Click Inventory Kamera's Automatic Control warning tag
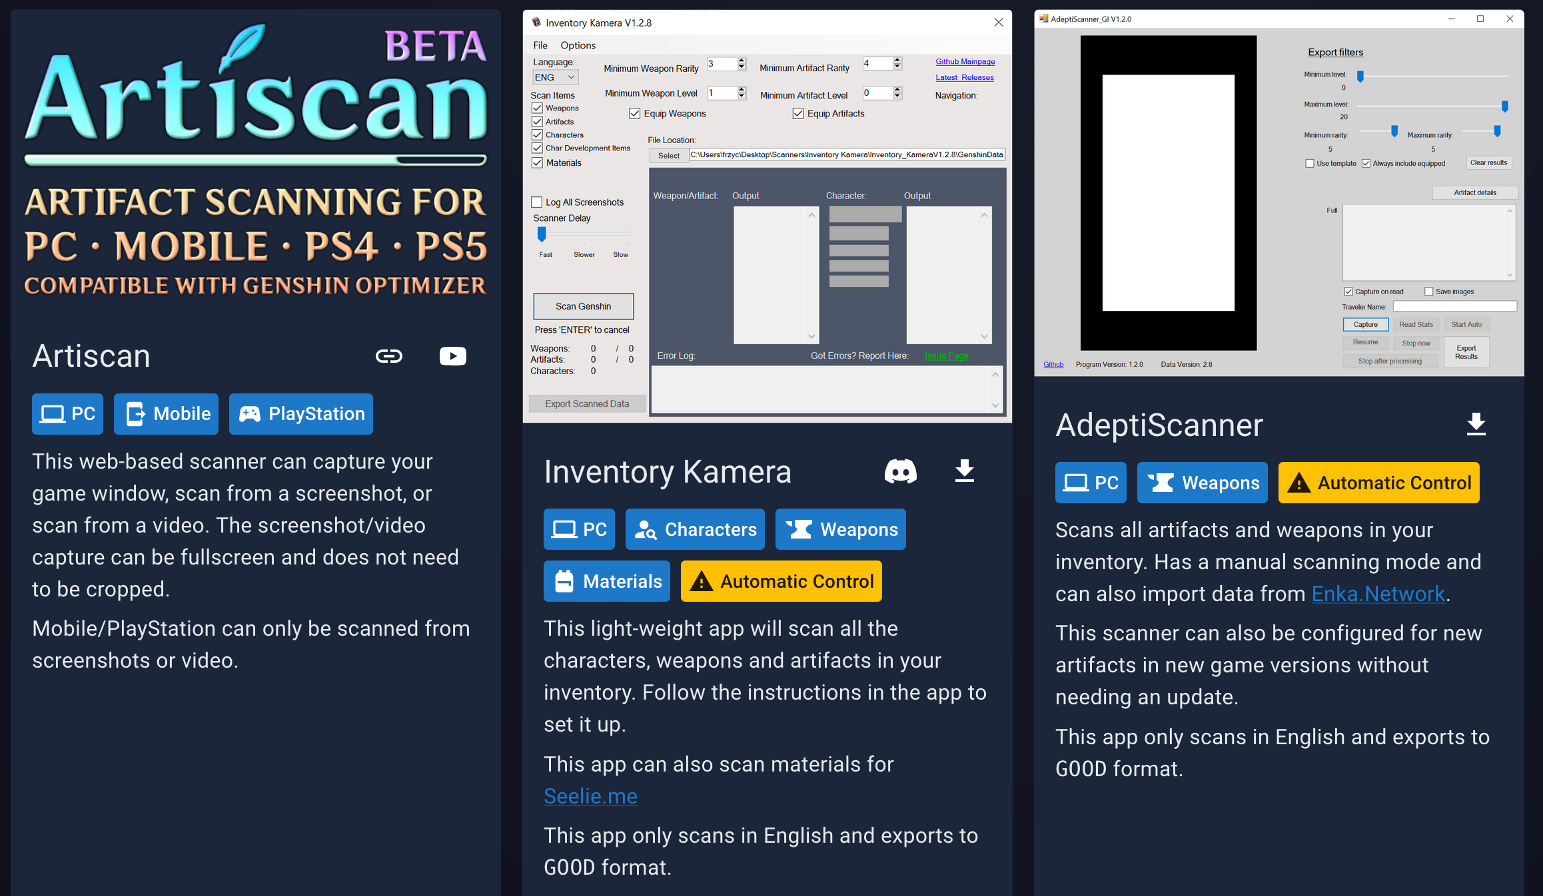Image resolution: width=1543 pixels, height=896 pixels. pyautogui.click(x=781, y=581)
